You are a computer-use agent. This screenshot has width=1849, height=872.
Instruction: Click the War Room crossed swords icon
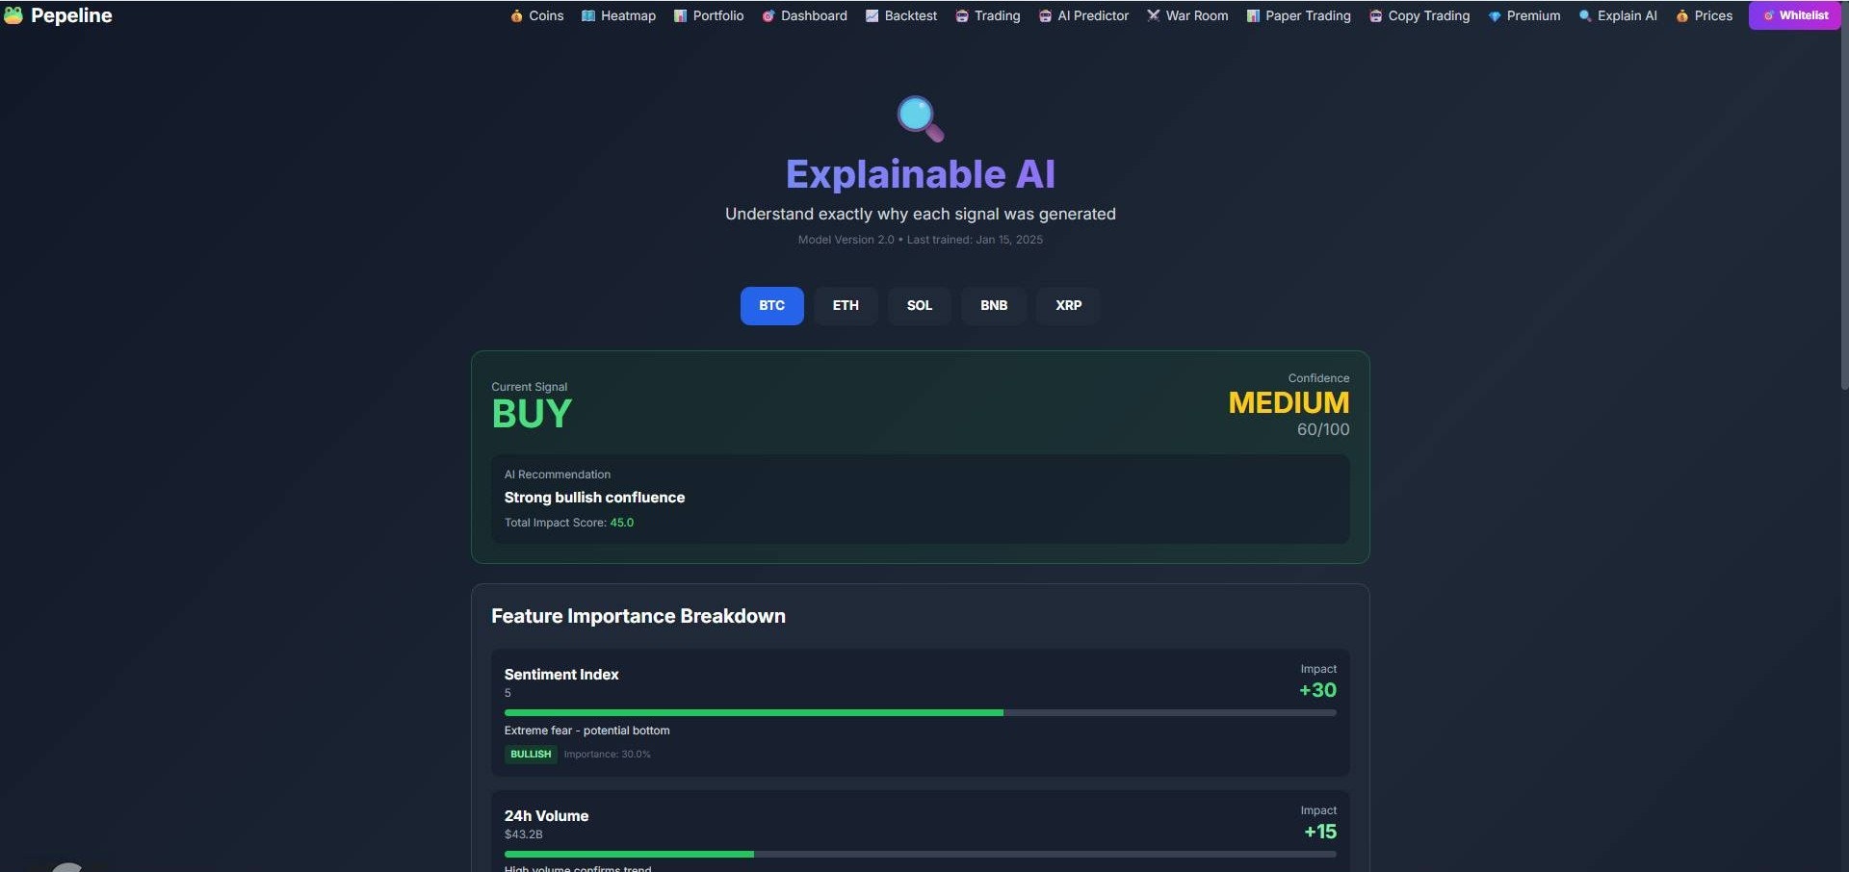pyautogui.click(x=1154, y=16)
